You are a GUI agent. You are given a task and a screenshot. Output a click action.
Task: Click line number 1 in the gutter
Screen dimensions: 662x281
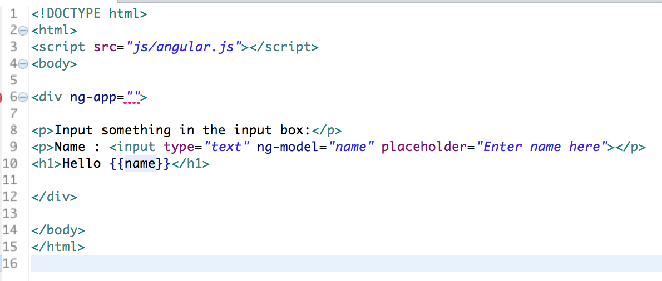[x=14, y=13]
